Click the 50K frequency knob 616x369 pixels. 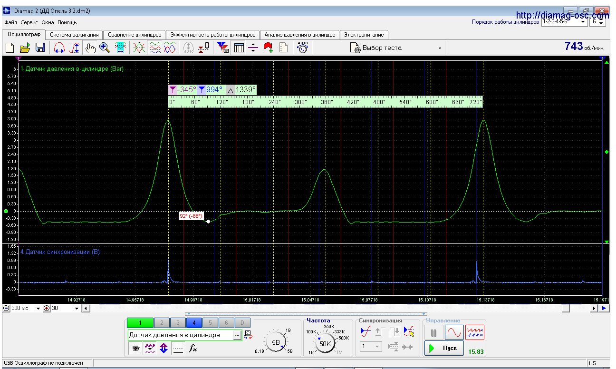click(325, 343)
